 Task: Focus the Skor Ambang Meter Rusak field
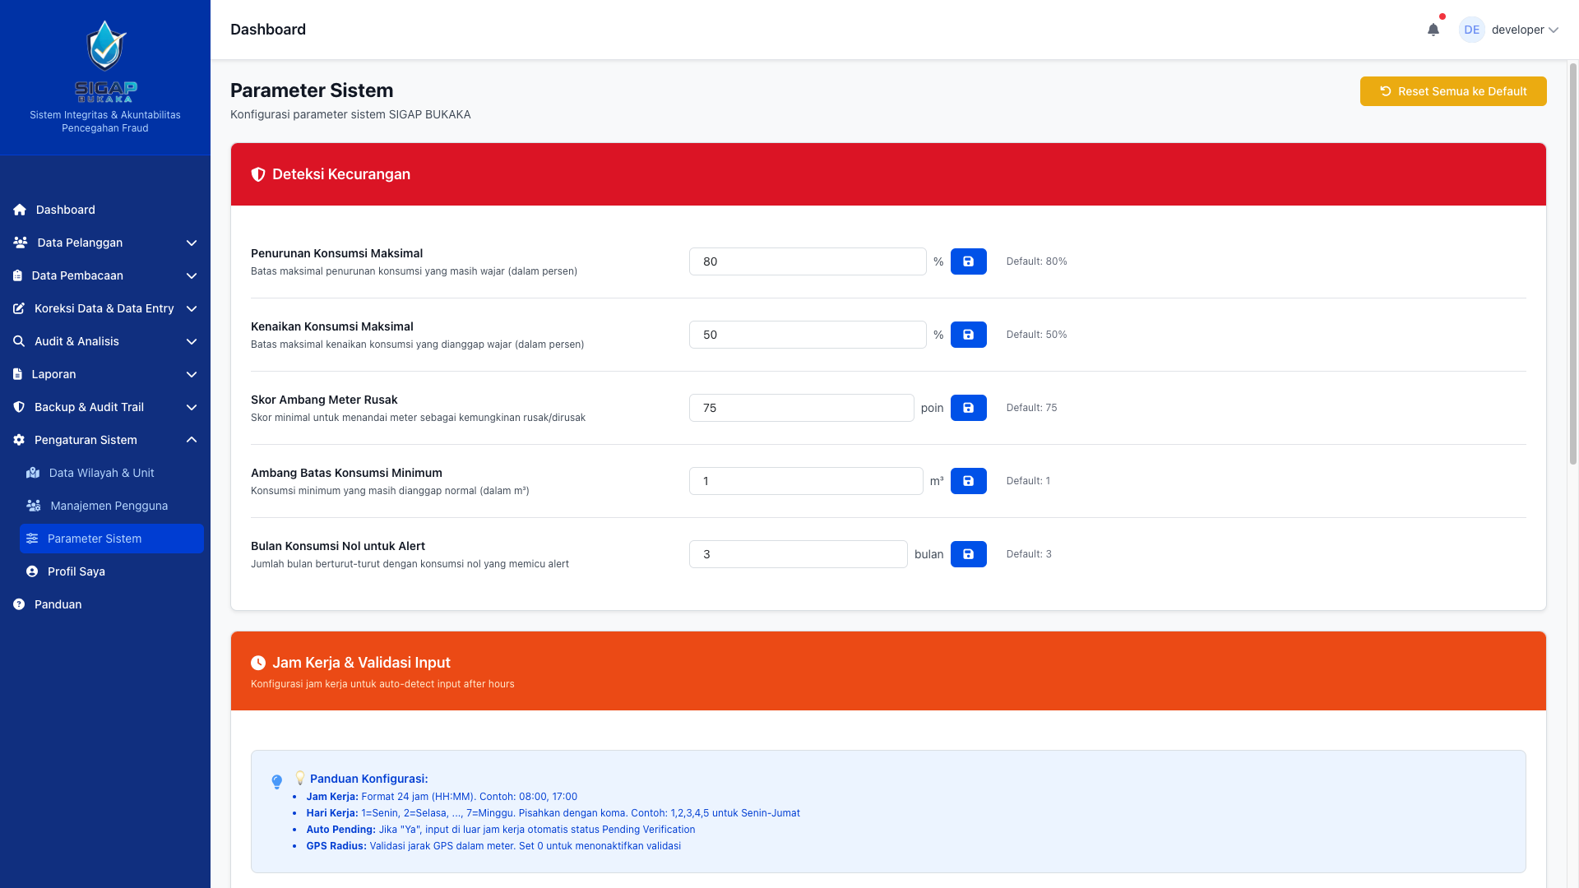801,408
